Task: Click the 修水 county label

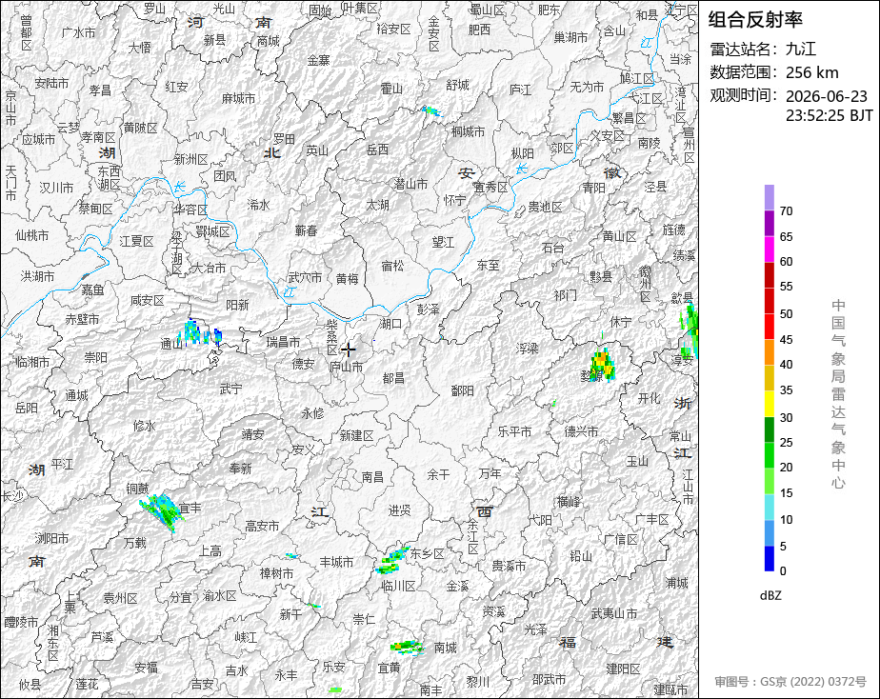Action: coord(144,426)
